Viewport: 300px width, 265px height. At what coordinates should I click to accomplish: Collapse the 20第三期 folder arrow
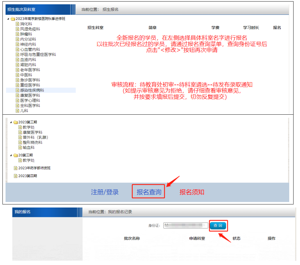coord(11,155)
